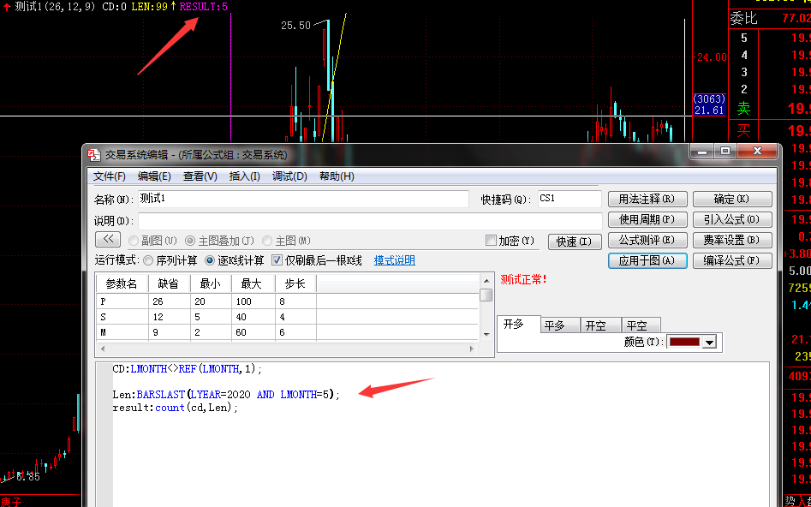Click the result:count(cd,Len) code line

[x=176, y=408]
